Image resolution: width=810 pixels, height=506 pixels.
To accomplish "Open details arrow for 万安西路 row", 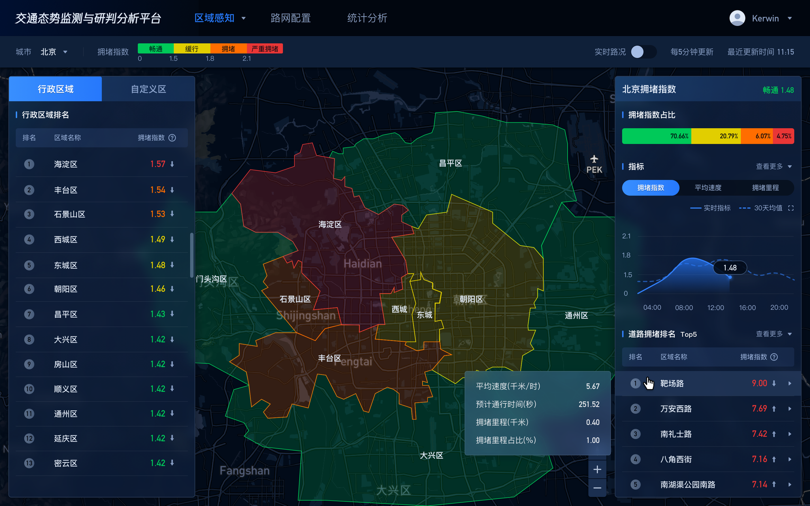I will point(790,409).
